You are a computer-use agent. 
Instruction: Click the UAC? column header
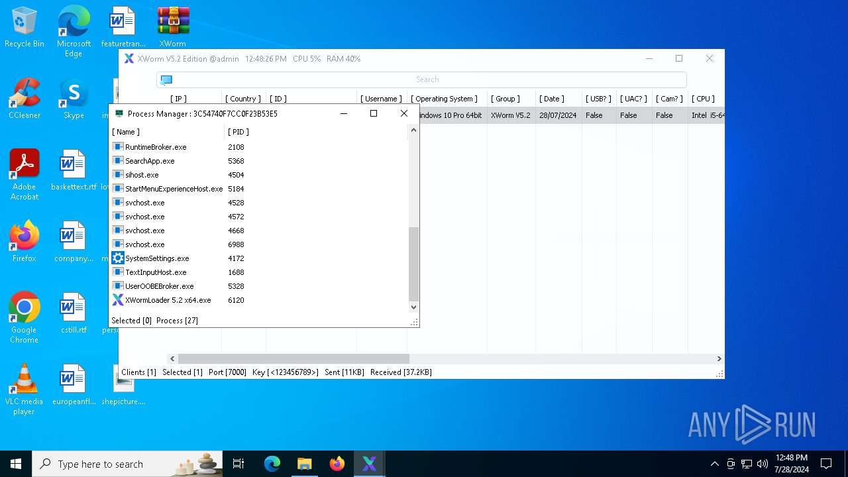pyautogui.click(x=633, y=99)
